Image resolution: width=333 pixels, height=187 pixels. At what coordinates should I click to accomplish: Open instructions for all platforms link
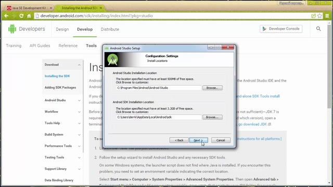point(259,139)
